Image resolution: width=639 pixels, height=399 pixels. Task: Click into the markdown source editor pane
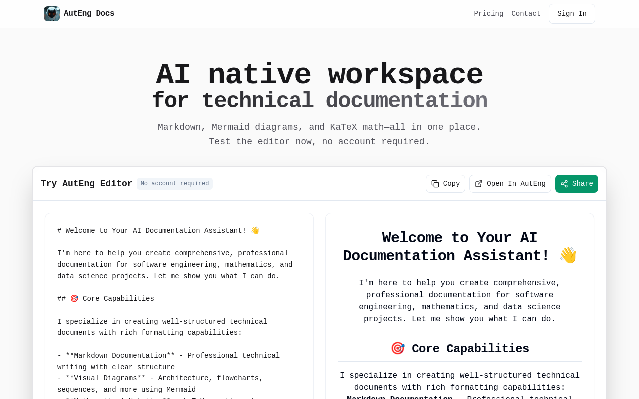tap(179, 306)
